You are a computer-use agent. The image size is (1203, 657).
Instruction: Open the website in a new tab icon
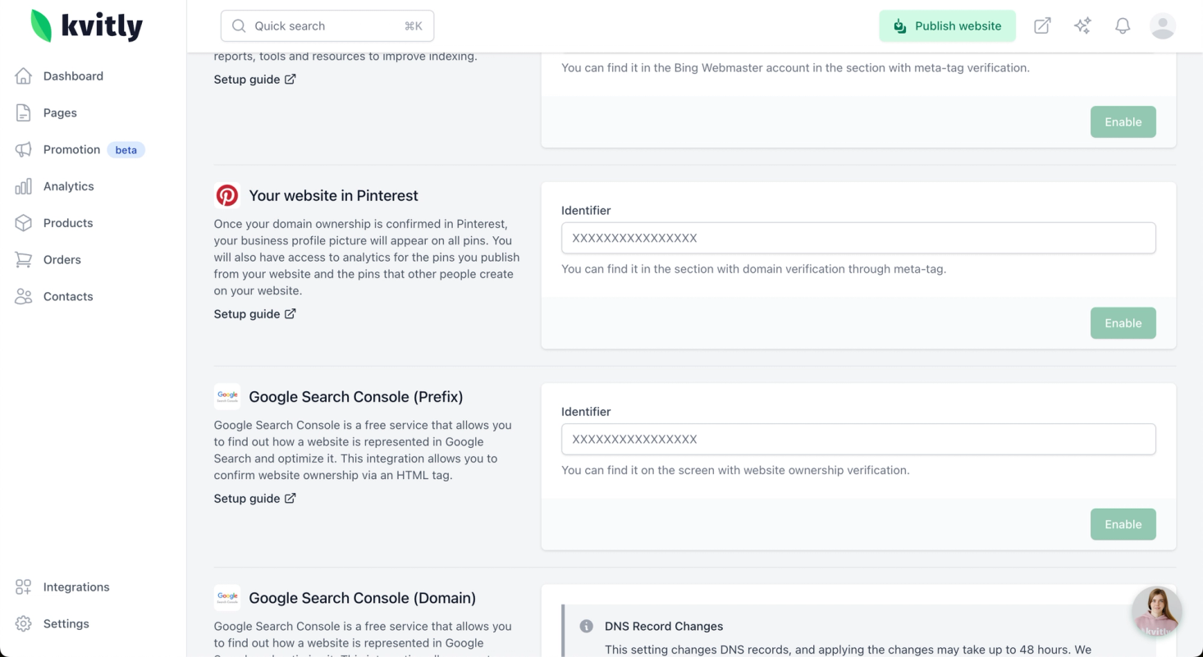pos(1042,26)
